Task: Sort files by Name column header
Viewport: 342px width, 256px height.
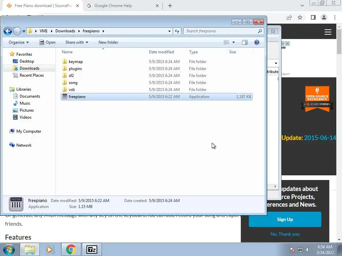Action: [x=67, y=52]
